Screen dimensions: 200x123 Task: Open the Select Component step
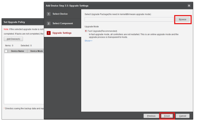tap(63, 23)
